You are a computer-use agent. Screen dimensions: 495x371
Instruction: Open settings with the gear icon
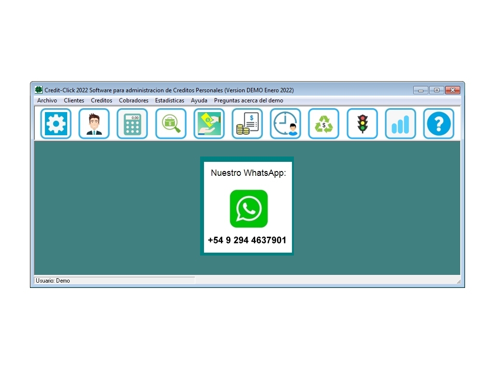[56, 124]
